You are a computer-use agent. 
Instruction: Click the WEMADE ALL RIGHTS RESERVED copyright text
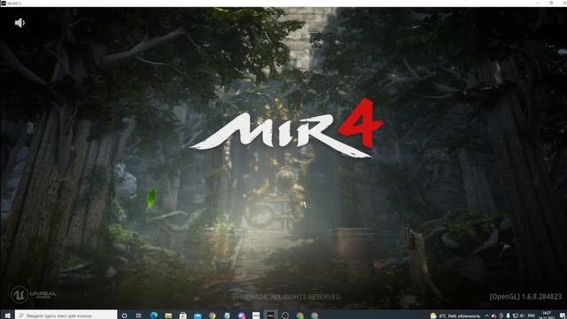[287, 297]
